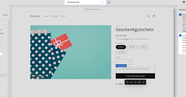Decrease quantity with the minus button

(x=119, y=62)
